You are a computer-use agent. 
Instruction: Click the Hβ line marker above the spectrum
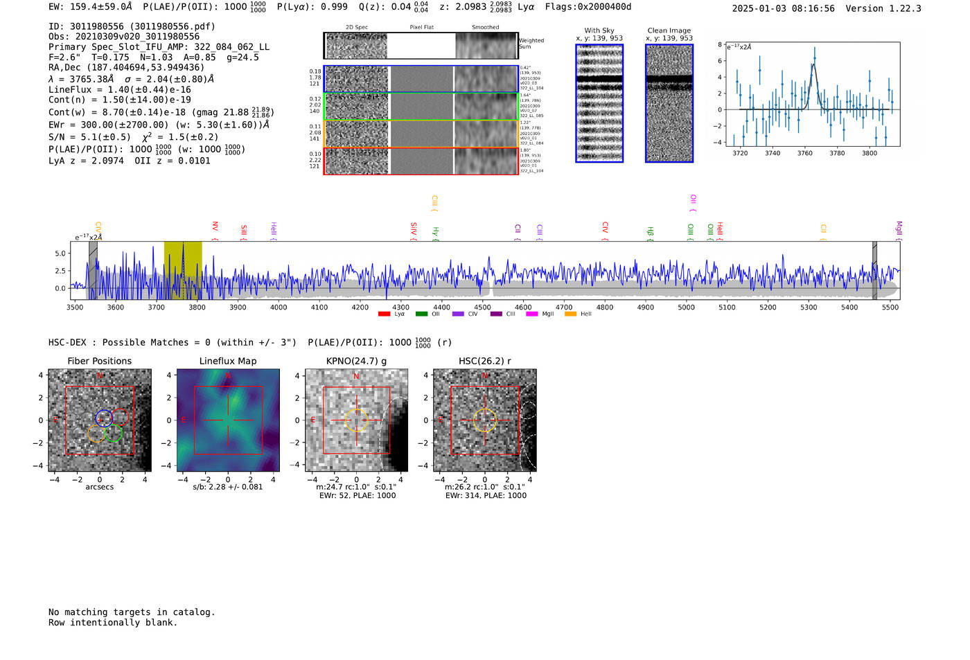tap(650, 233)
